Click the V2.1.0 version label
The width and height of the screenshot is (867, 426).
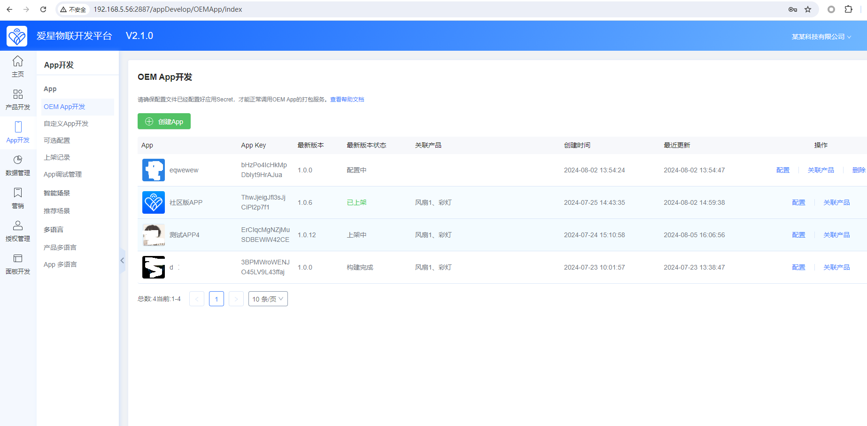[139, 36]
